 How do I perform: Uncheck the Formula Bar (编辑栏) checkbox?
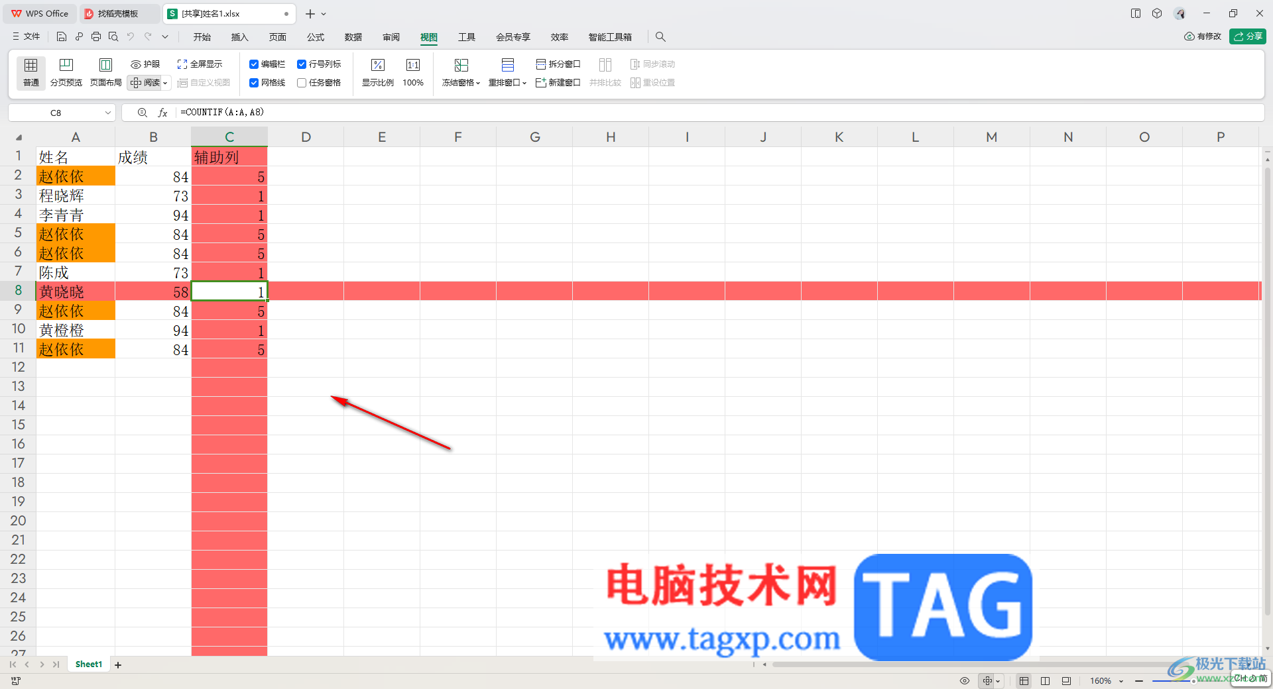tap(254, 64)
